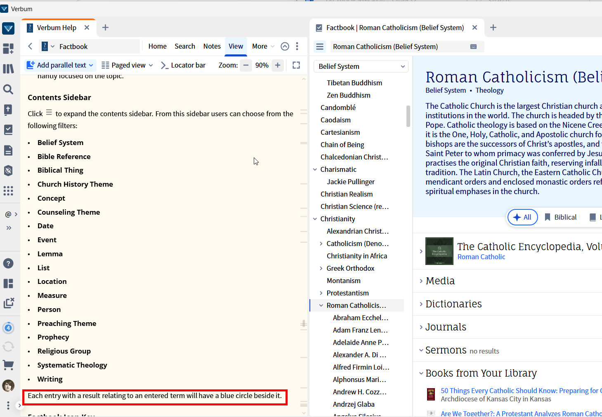Click the Help question mark sidebar icon

pyautogui.click(x=8, y=263)
